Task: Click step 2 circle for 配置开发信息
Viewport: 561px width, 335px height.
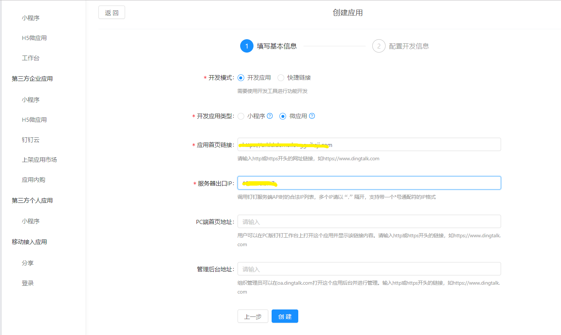Action: [378, 46]
